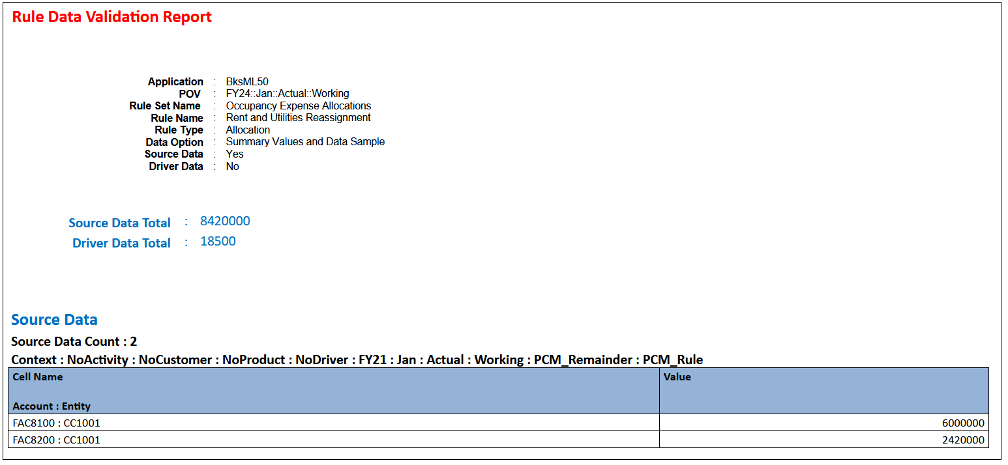The image size is (1008, 465).
Task: Select the Rule Type value Allocation
Action: coord(248,130)
